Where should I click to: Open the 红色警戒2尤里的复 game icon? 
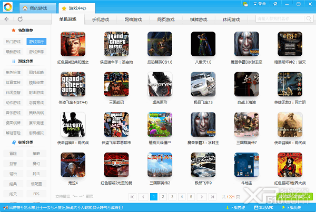(x=116, y=165)
